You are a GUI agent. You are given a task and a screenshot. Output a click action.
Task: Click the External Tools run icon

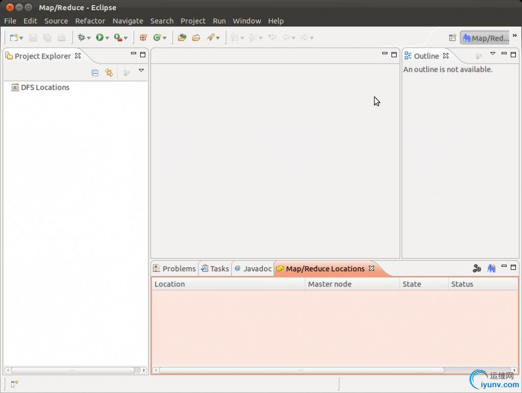click(x=118, y=37)
